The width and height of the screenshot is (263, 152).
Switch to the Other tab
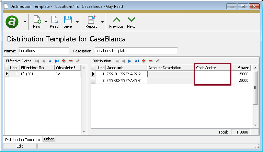(49, 139)
